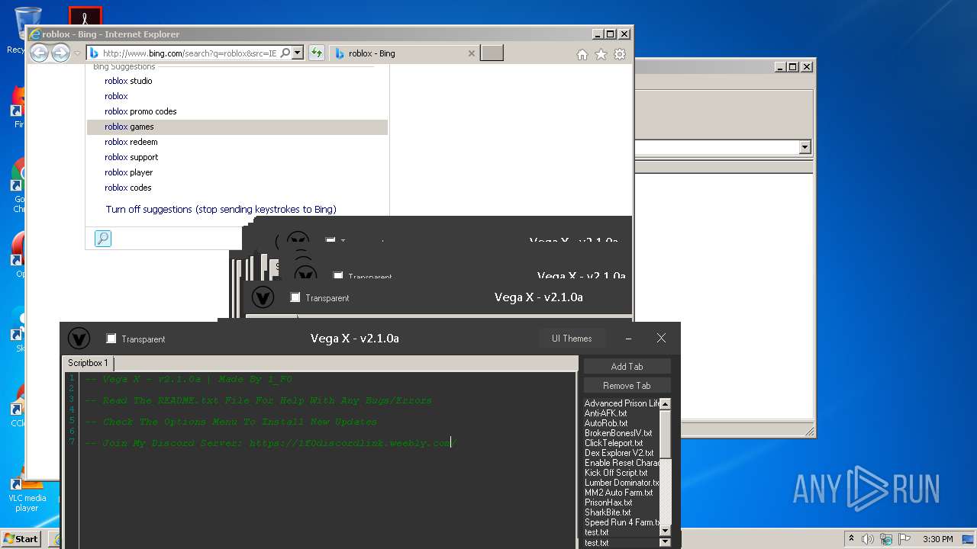977x549 pixels.
Task: Choose the roblox games suggestion
Action: coord(237,127)
